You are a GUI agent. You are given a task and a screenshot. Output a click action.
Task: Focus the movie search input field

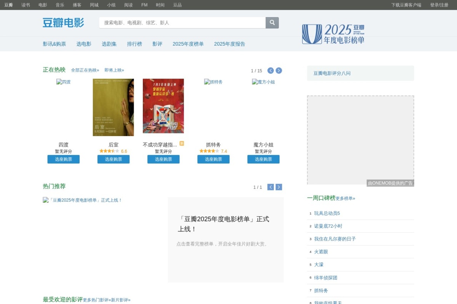click(182, 23)
